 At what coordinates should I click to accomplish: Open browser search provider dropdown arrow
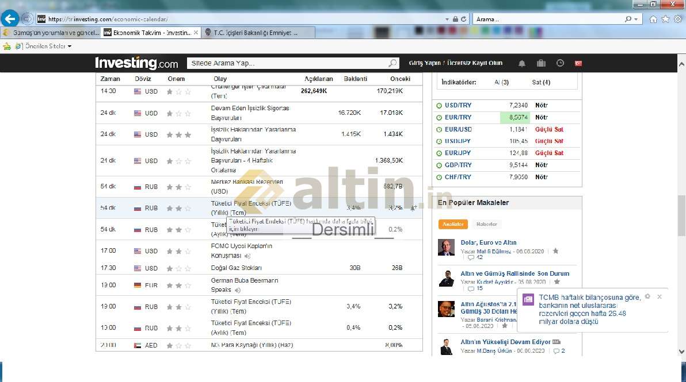[x=636, y=19]
